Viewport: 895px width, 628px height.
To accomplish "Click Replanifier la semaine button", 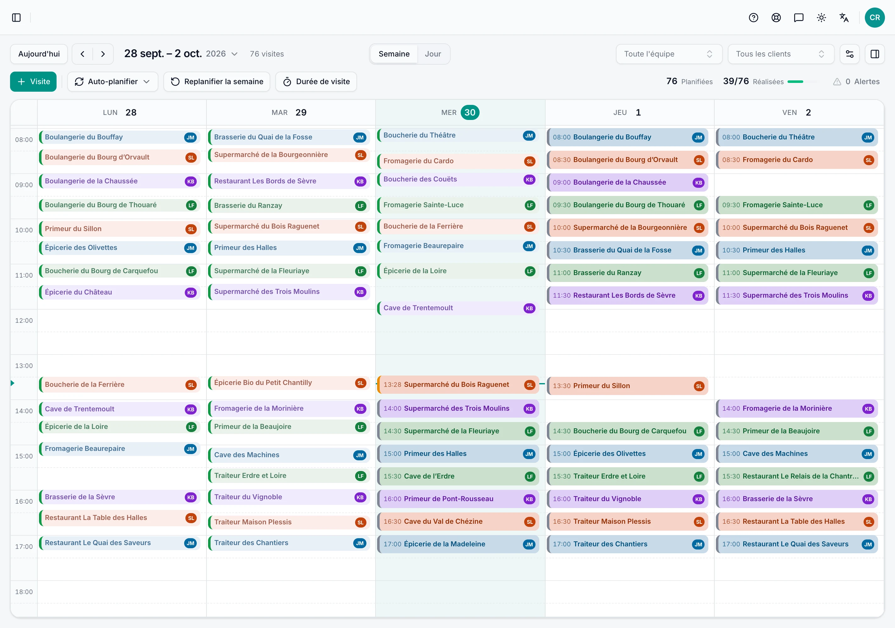I will 217,81.
